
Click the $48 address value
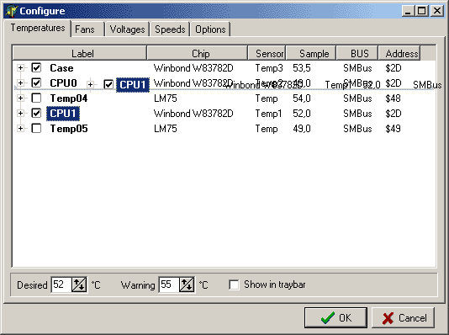393,98
